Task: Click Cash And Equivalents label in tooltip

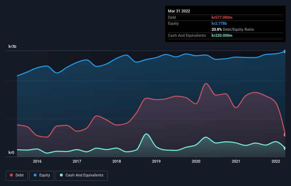Action: 187,35
